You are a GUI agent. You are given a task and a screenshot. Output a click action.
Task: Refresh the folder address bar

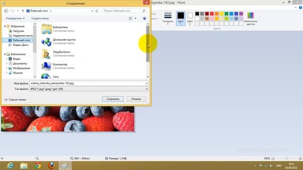click(x=97, y=11)
